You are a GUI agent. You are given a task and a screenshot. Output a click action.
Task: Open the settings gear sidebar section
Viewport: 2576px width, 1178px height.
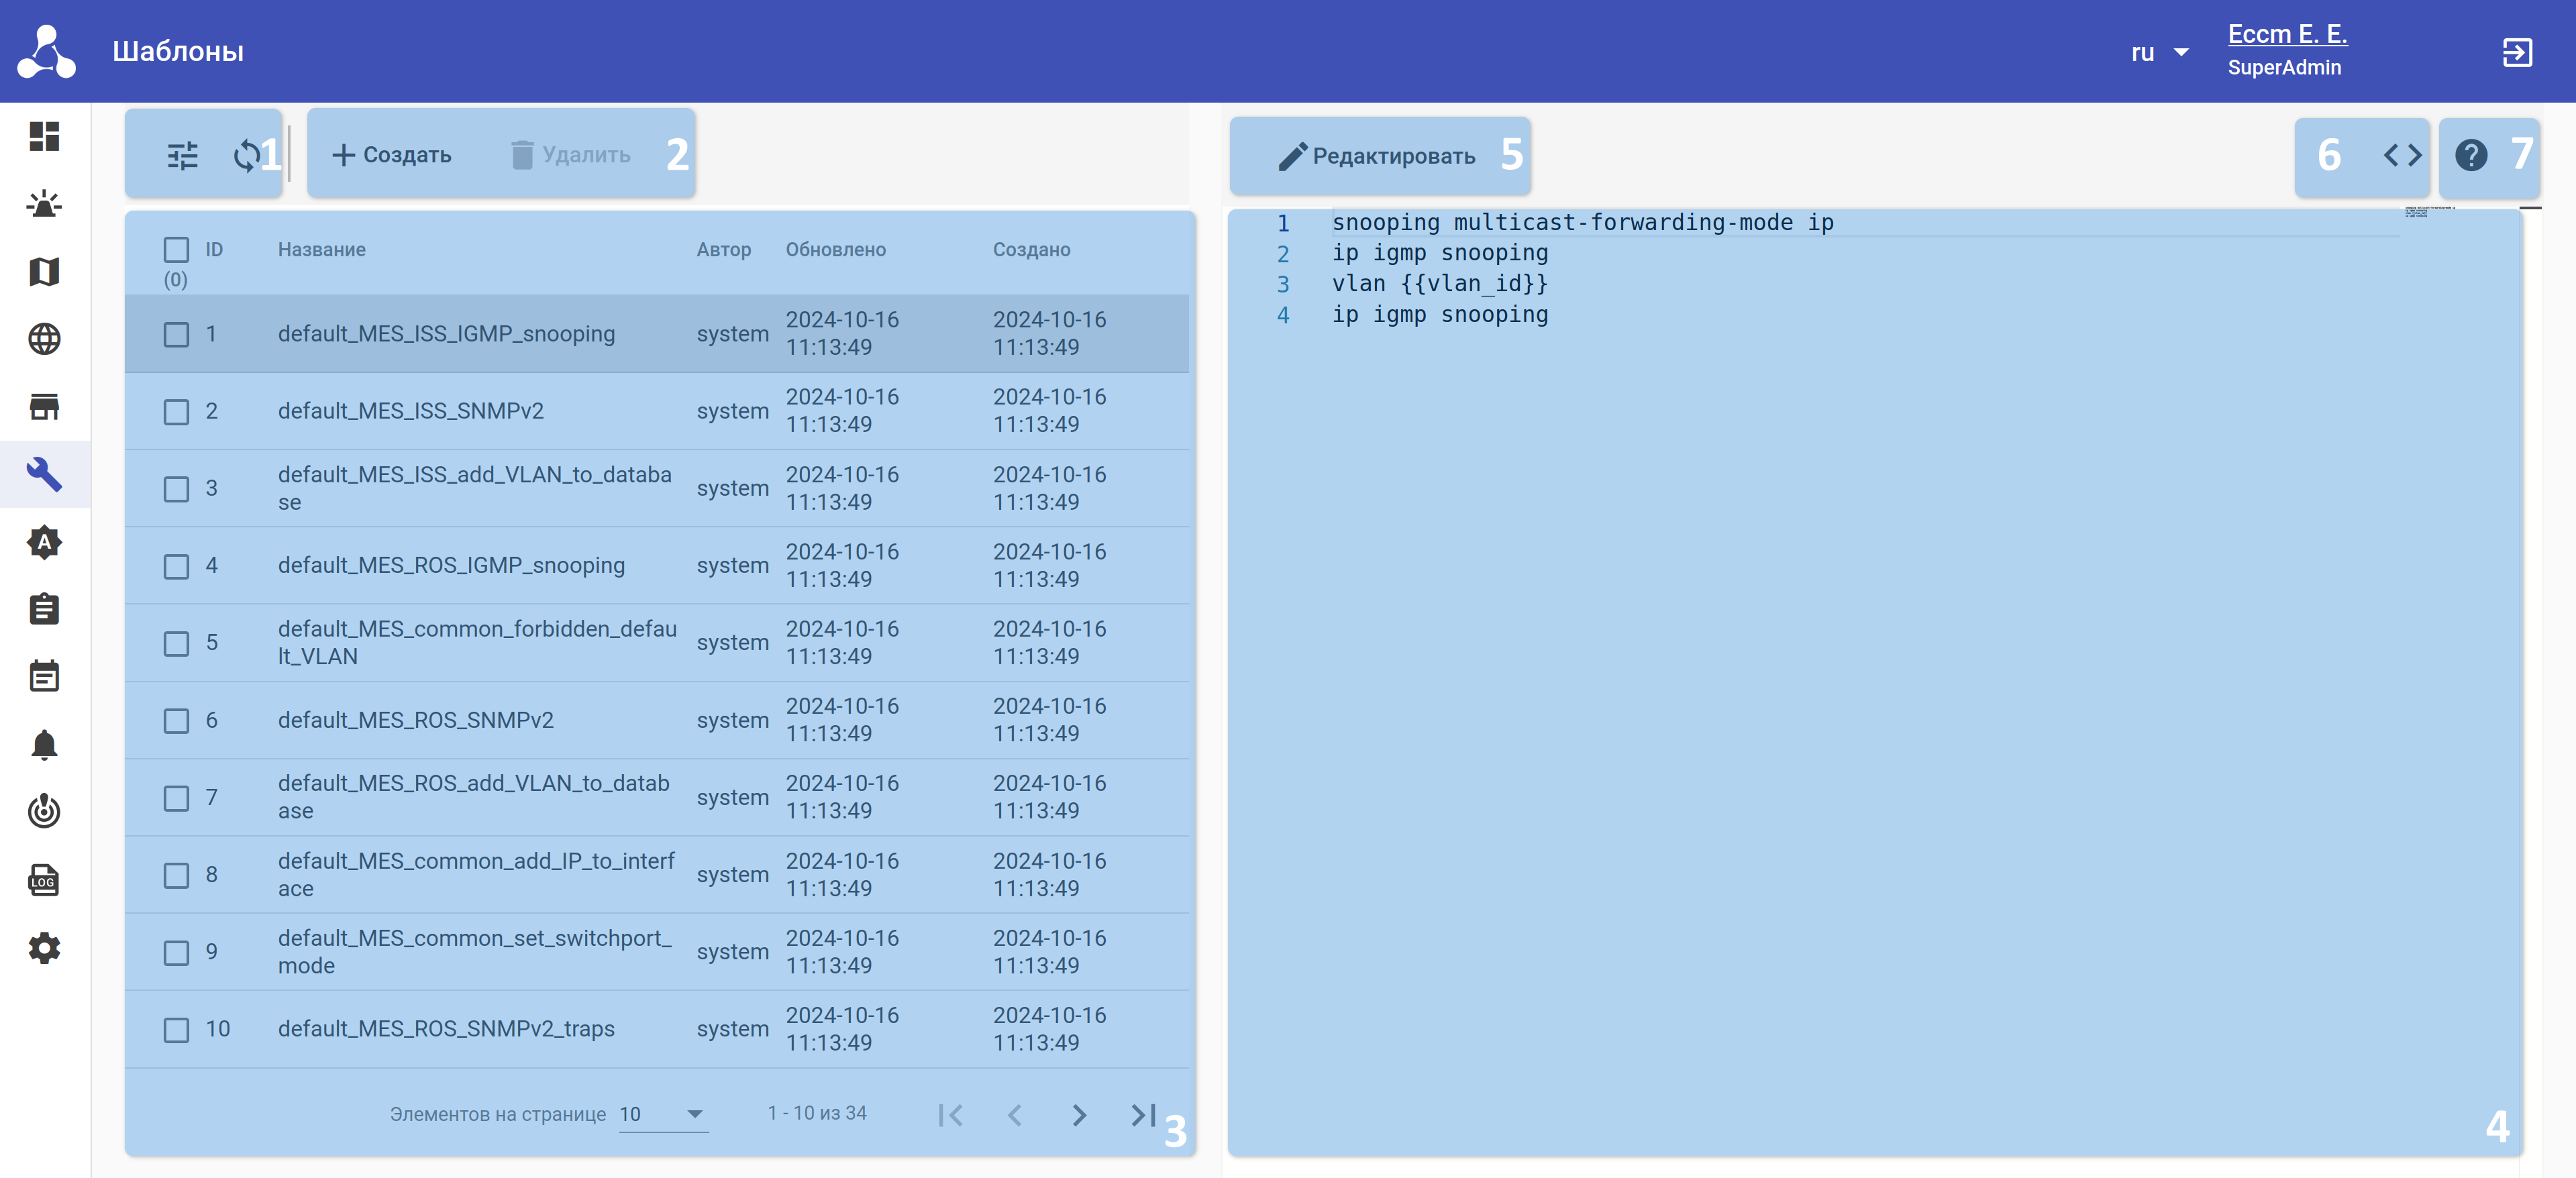pyautogui.click(x=44, y=948)
